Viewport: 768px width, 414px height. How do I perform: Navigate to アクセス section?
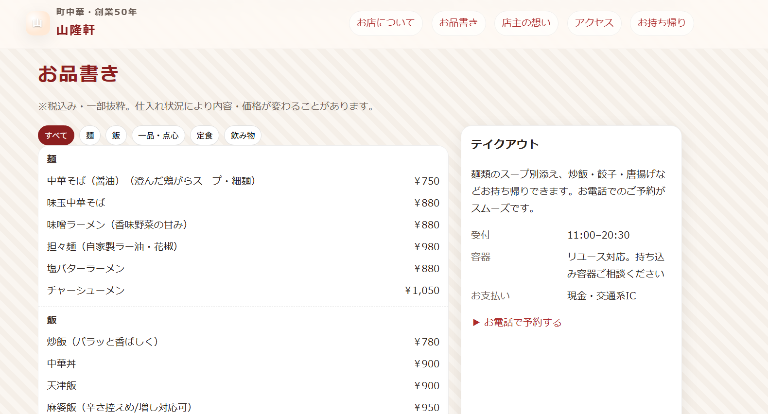coord(594,23)
